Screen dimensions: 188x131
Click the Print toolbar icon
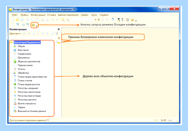[x=42, y=20]
